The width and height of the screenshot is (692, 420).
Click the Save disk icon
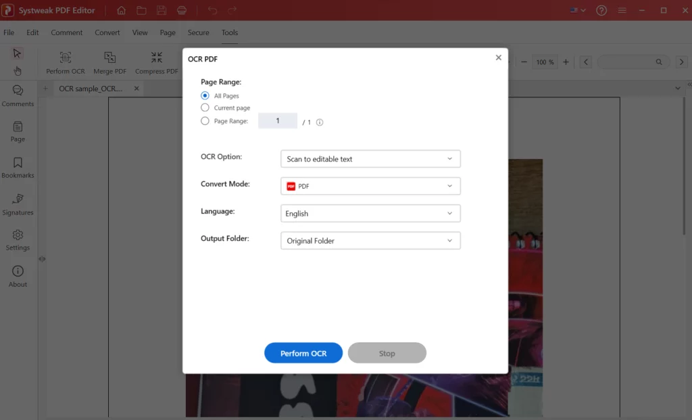click(162, 10)
